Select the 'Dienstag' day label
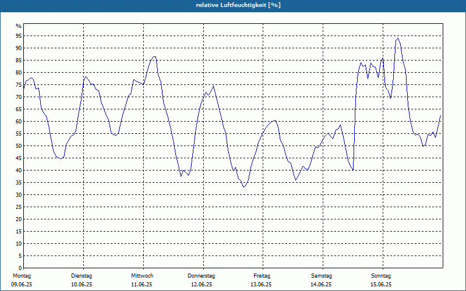Screen dimensions: 466x291 [x=82, y=276]
